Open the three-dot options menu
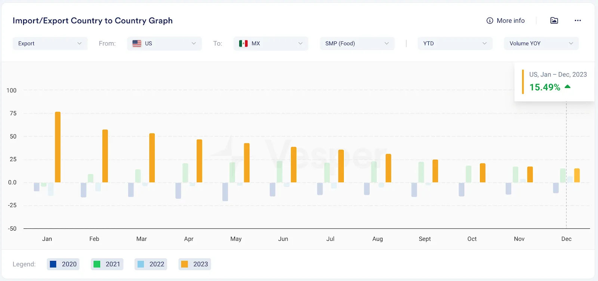Viewport: 598px width, 281px height. point(578,21)
